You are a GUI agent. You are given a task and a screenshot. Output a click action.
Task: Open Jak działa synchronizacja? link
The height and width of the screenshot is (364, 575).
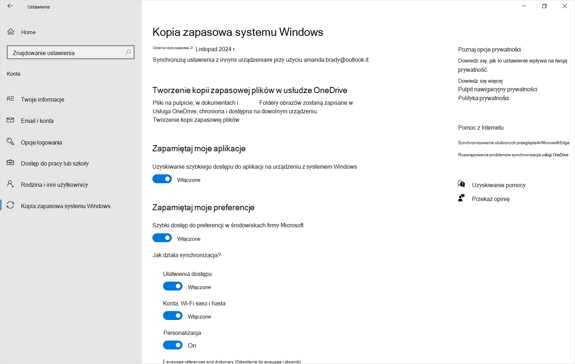coord(187,255)
